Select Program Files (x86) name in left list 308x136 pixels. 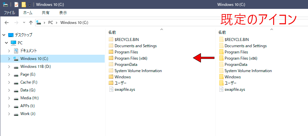pos(131,58)
